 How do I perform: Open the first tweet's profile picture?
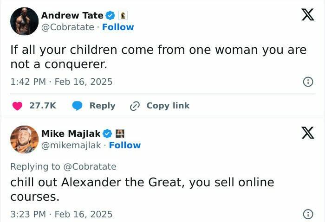[24, 21]
